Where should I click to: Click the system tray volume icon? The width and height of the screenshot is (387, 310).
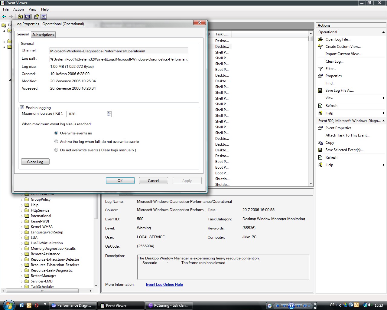pos(370,305)
